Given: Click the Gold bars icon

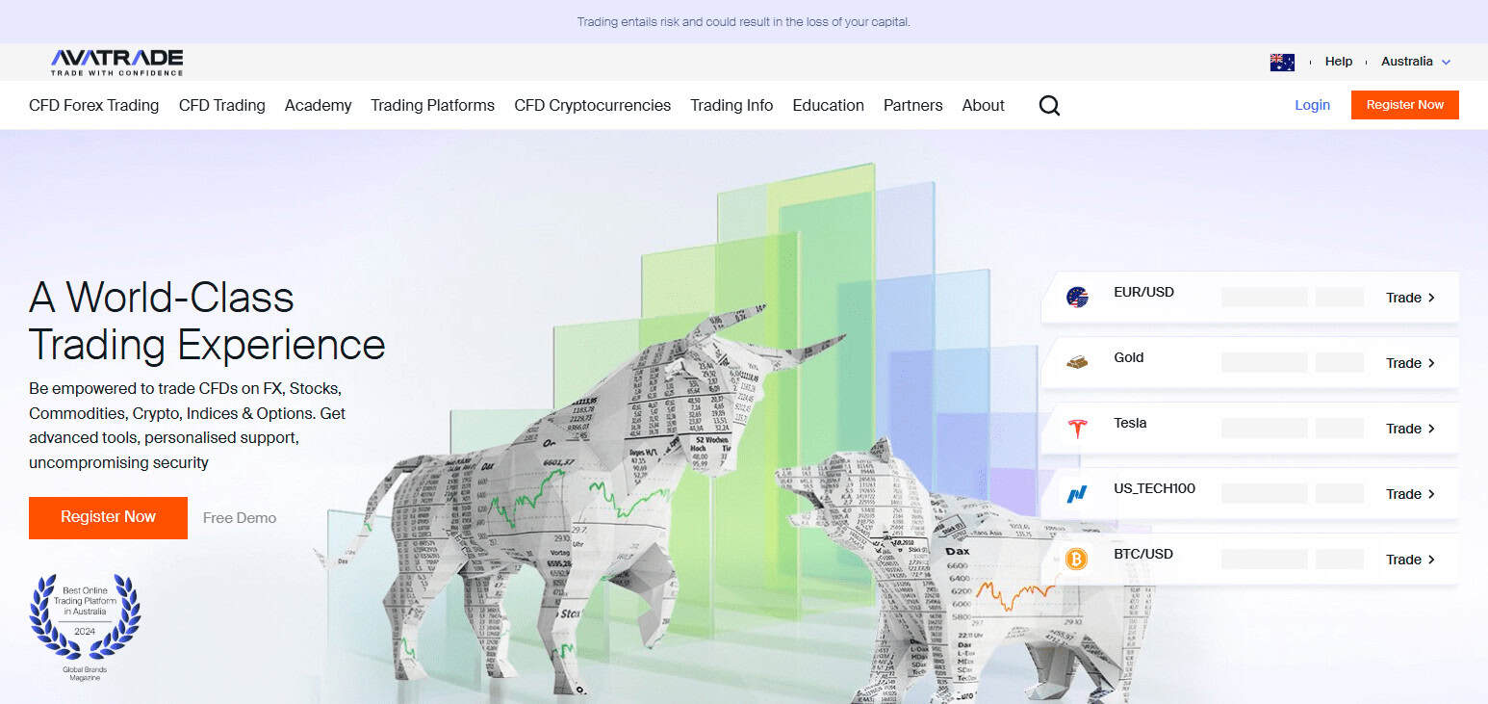Looking at the screenshot, I should pos(1077,363).
